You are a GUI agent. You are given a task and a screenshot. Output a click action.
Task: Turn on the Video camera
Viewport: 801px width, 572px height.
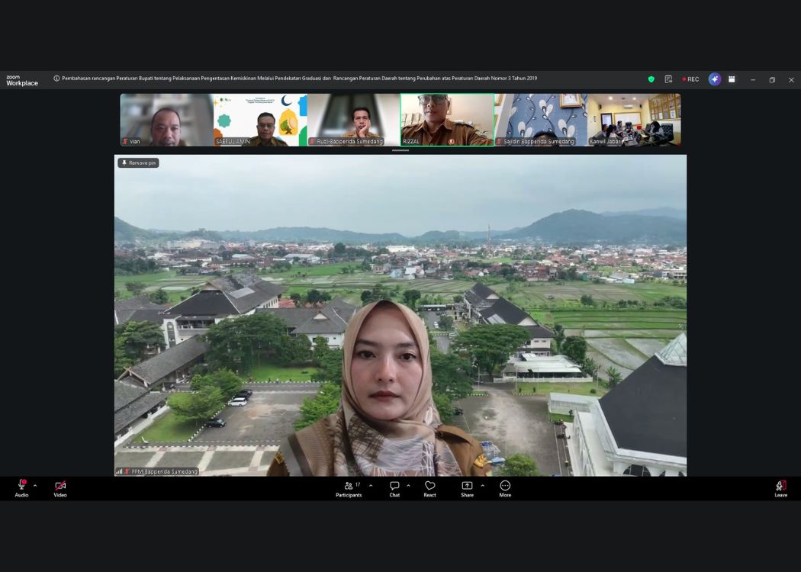coord(60,486)
